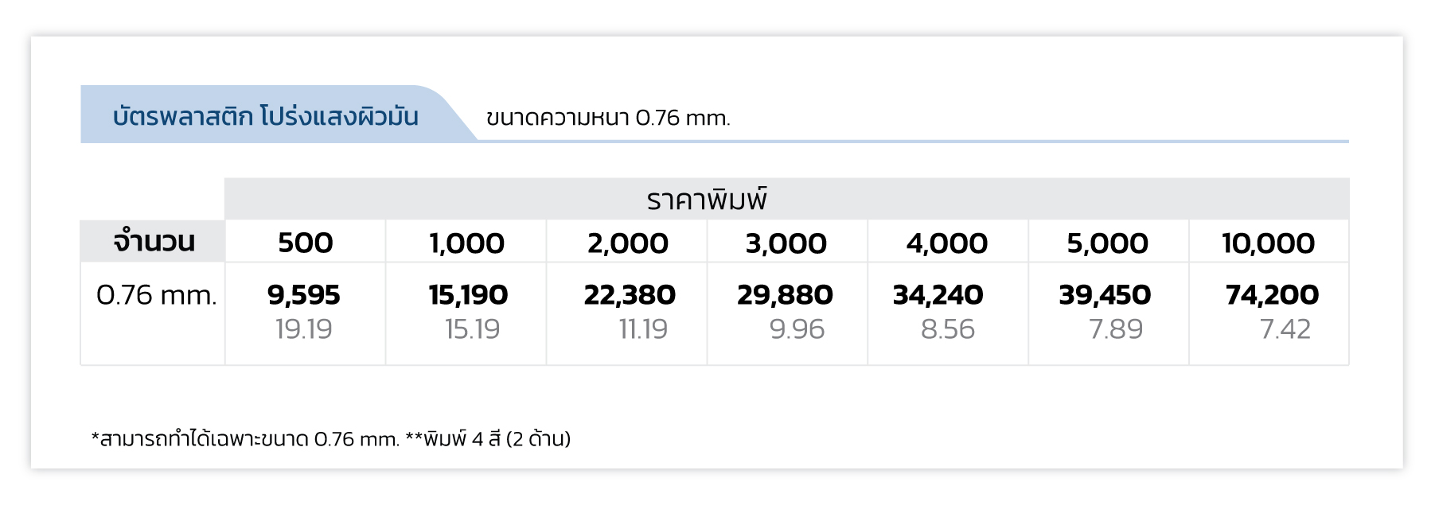Select the 5,000 quantity column header
1435x517 pixels.
tap(1109, 242)
